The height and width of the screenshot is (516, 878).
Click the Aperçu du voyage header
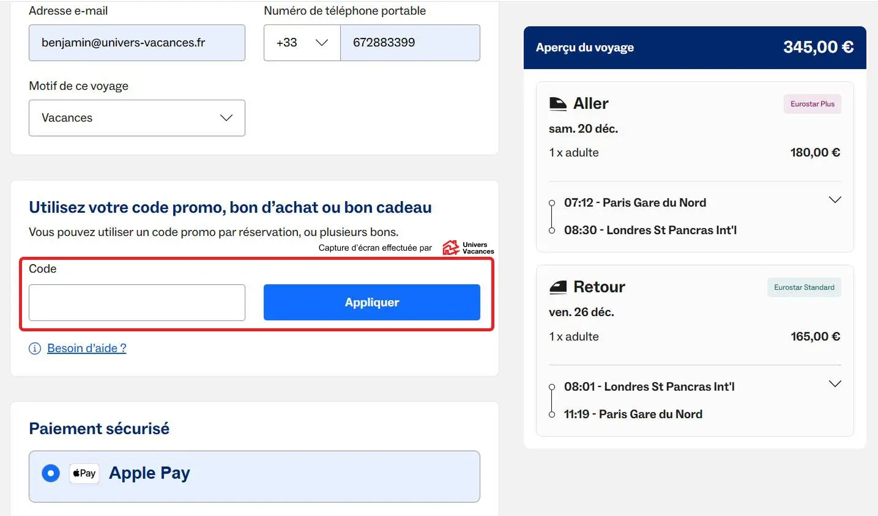(585, 48)
